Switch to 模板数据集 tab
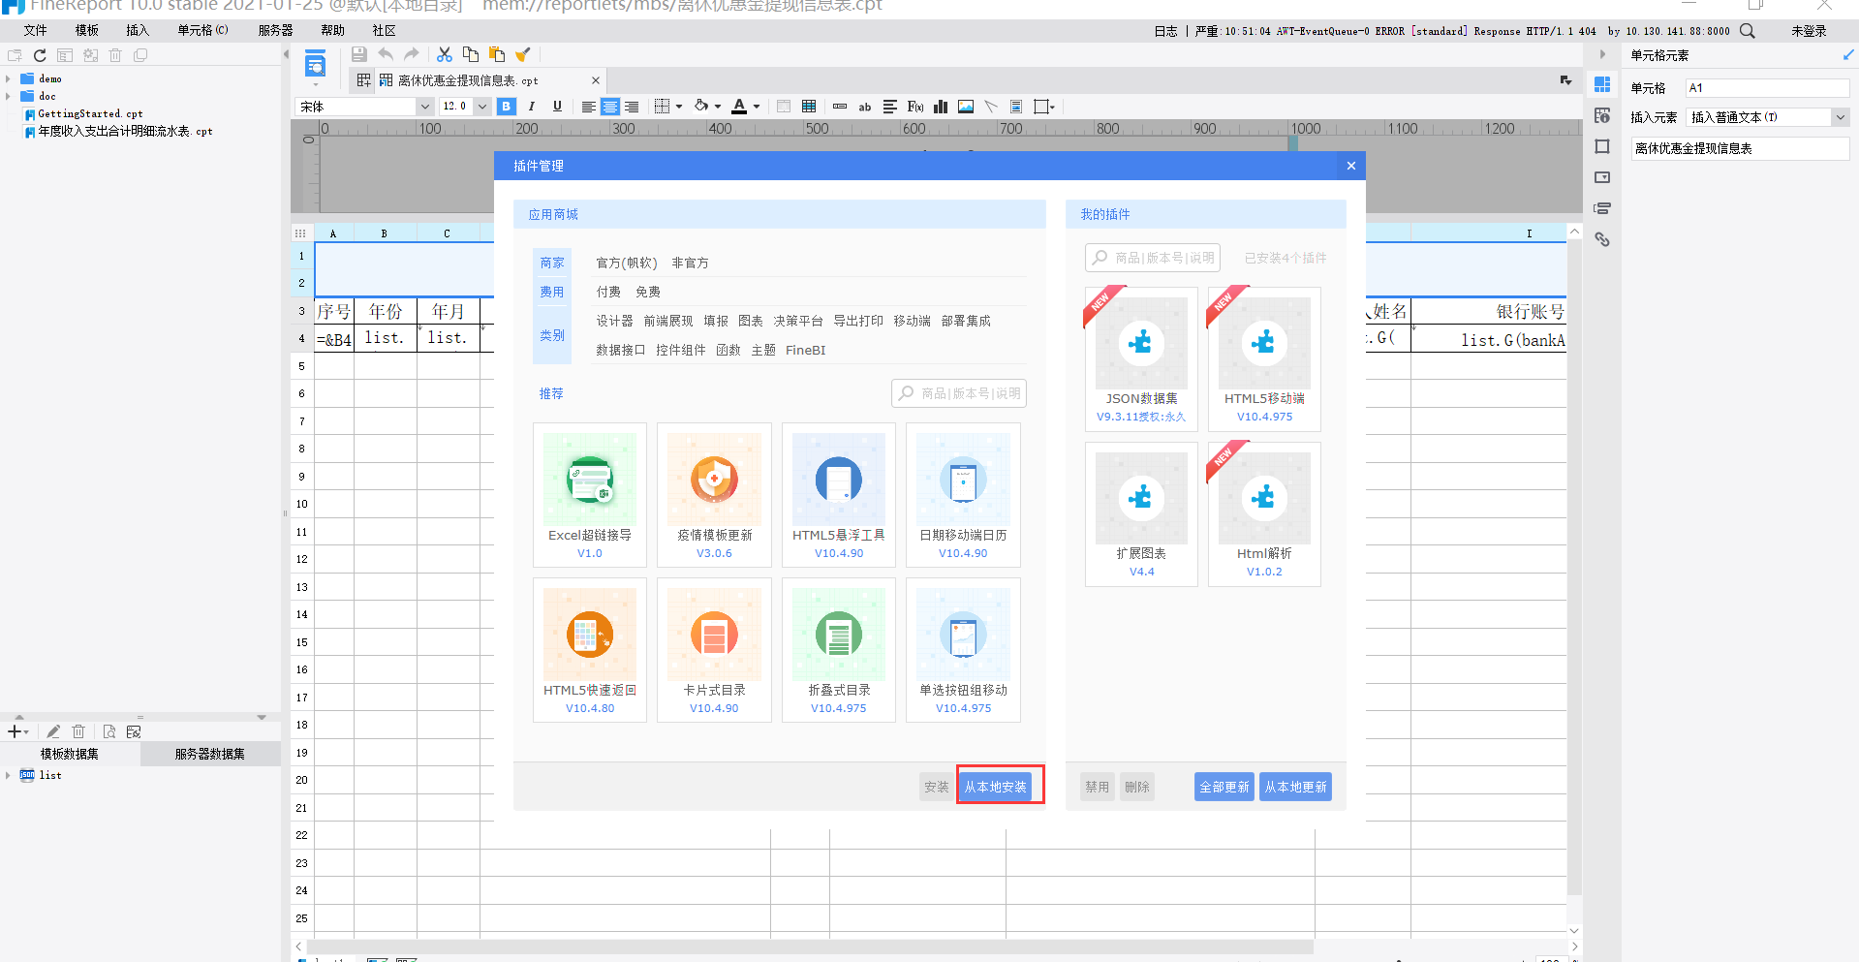 (70, 754)
